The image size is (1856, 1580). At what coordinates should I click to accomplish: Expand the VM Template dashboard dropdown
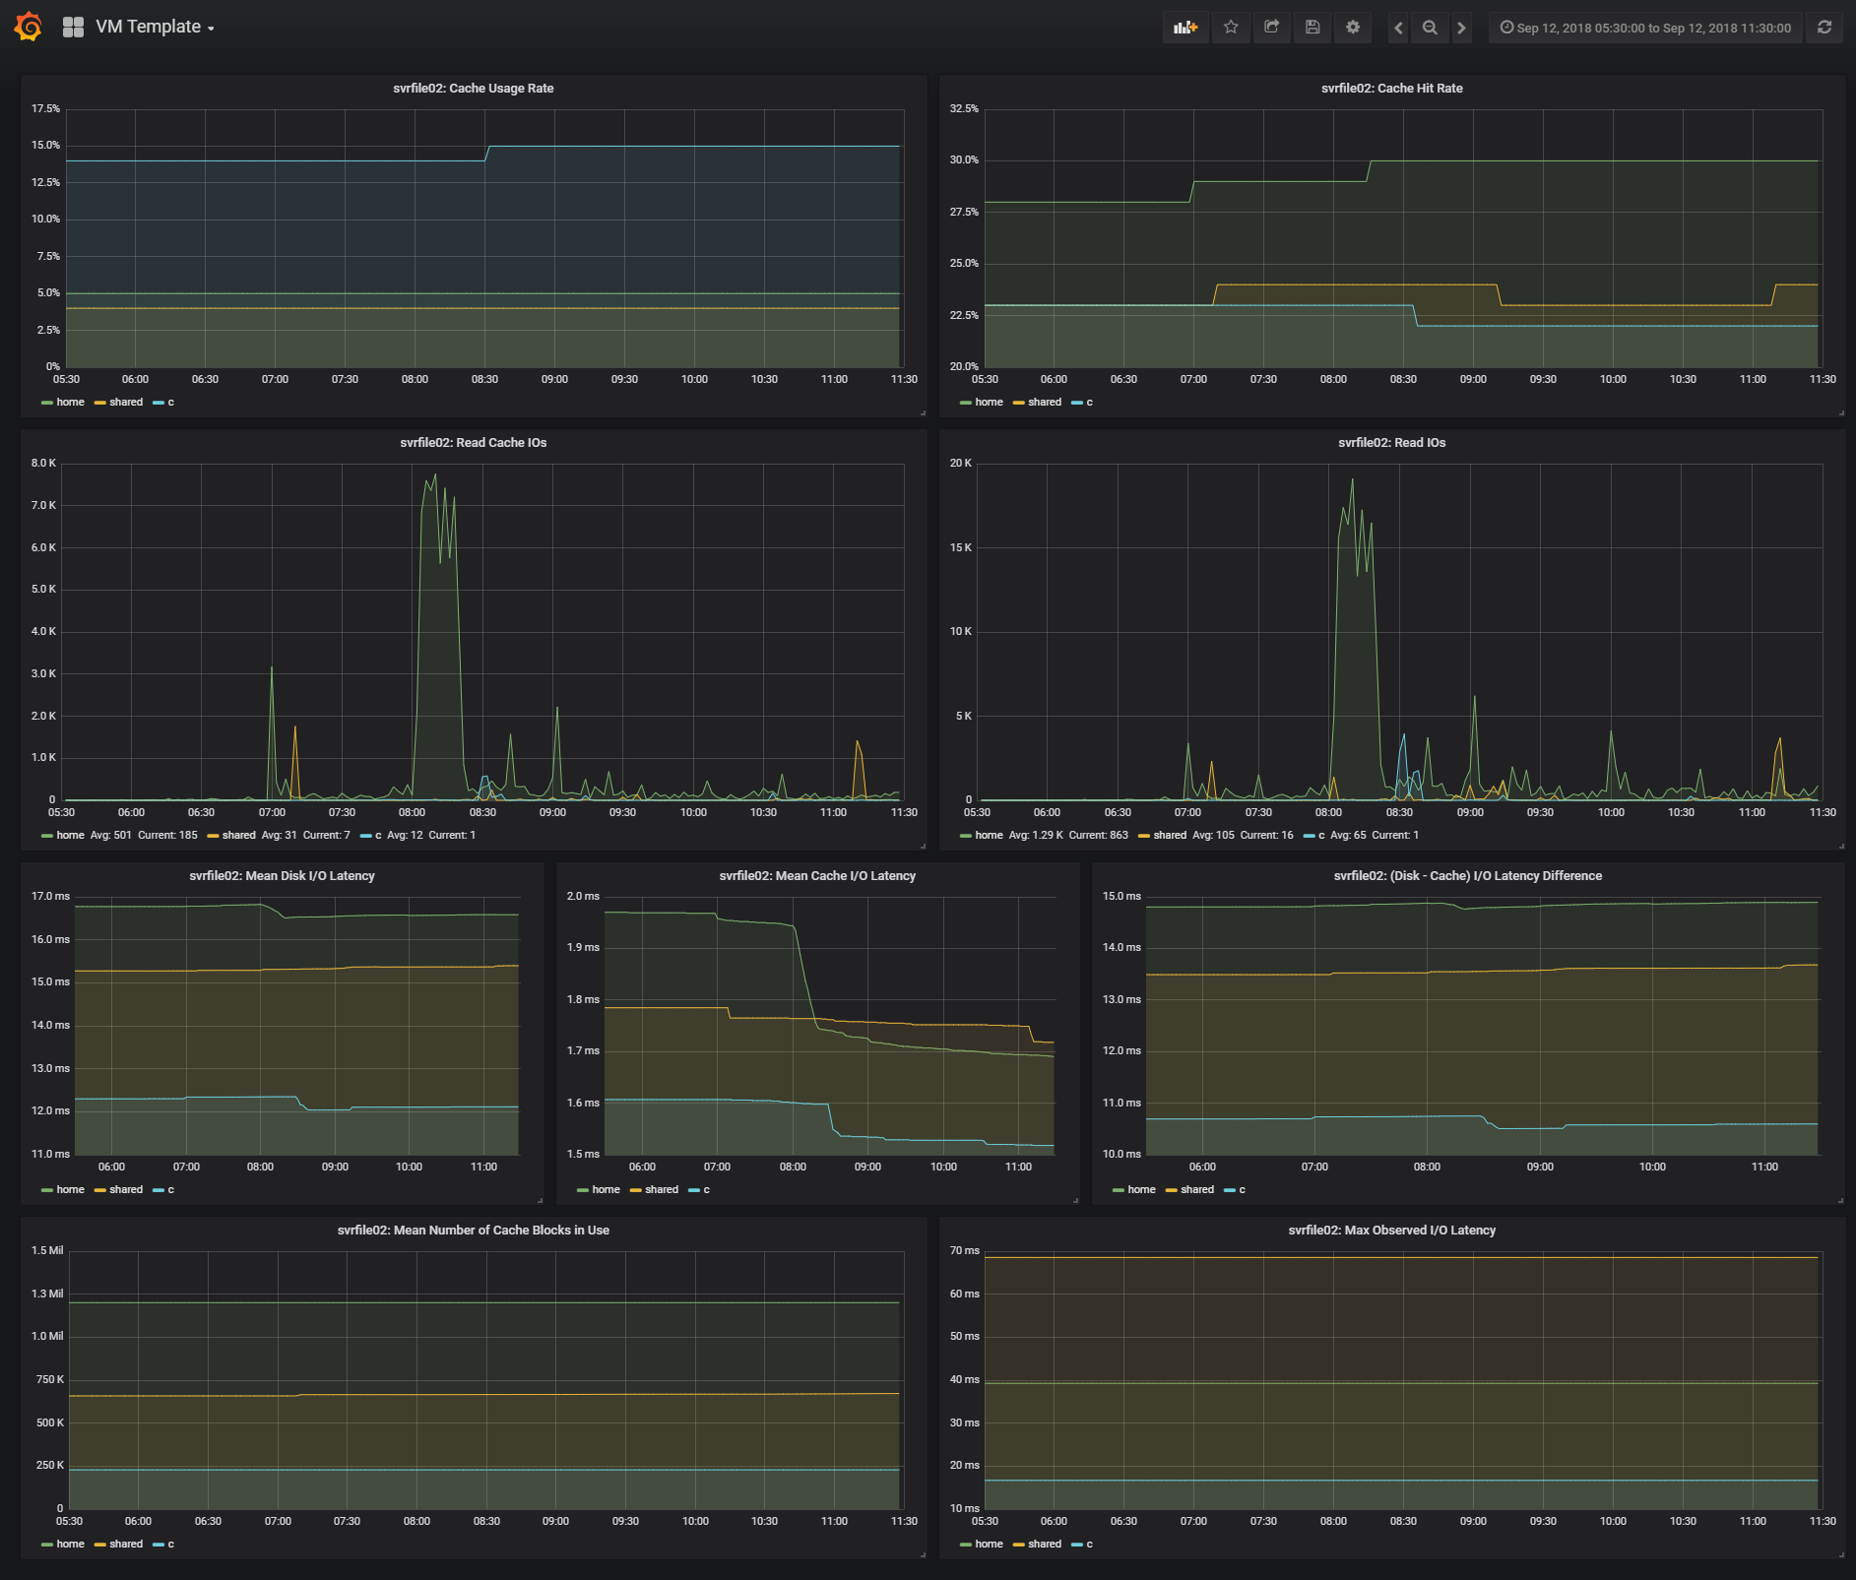pos(155,28)
